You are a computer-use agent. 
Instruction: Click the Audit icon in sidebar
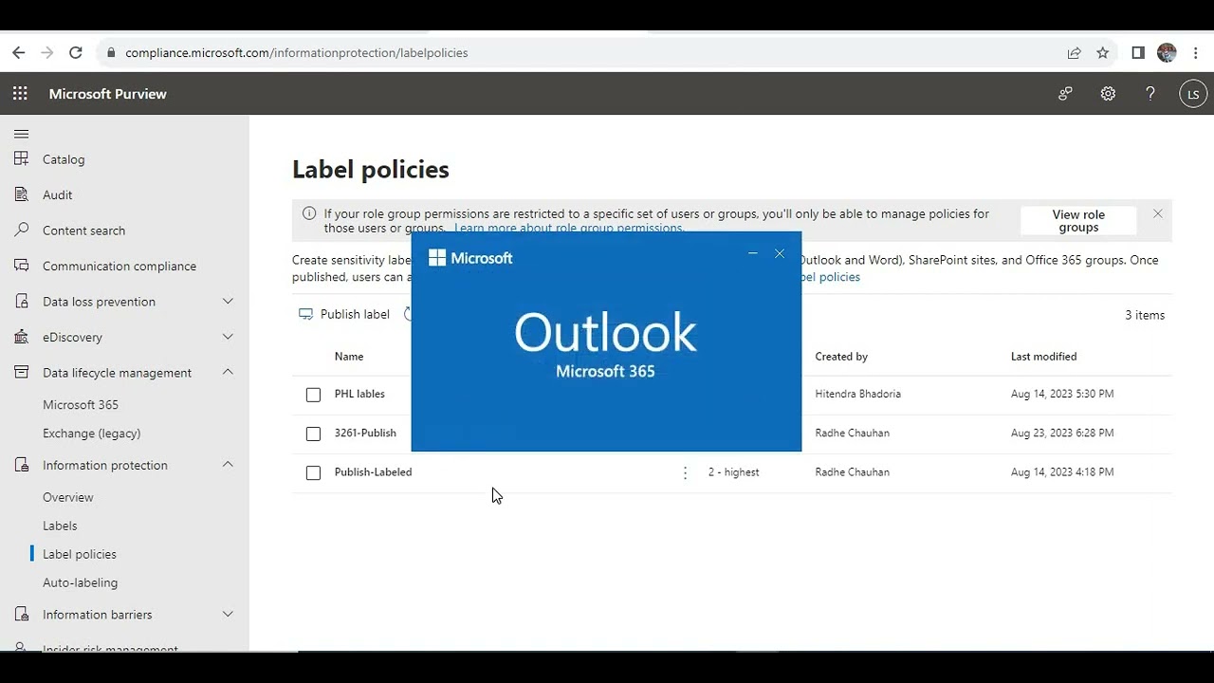click(x=22, y=194)
